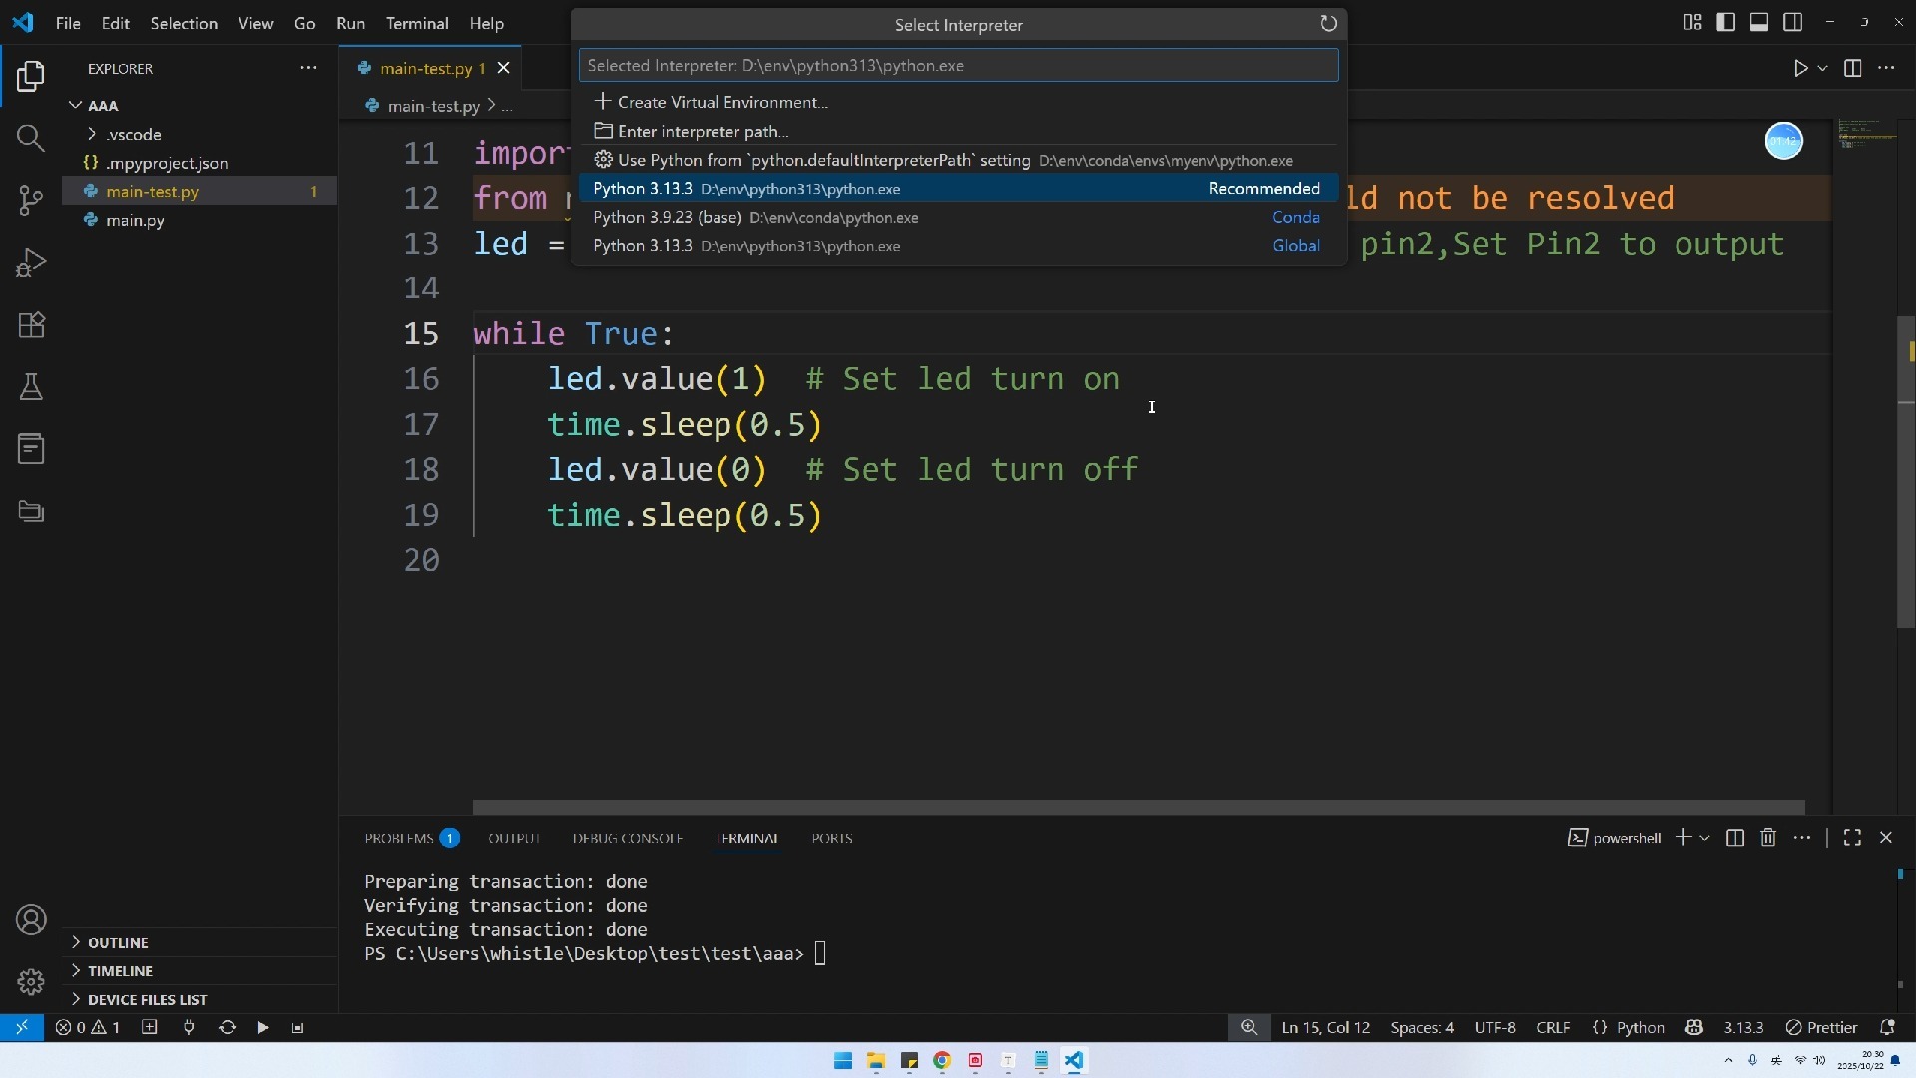Open the Run and Debug view
This screenshot has width=1916, height=1078.
pyautogui.click(x=31, y=263)
